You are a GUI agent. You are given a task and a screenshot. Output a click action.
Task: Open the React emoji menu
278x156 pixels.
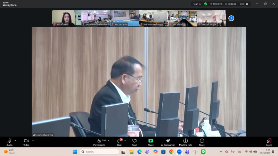pos(134,141)
